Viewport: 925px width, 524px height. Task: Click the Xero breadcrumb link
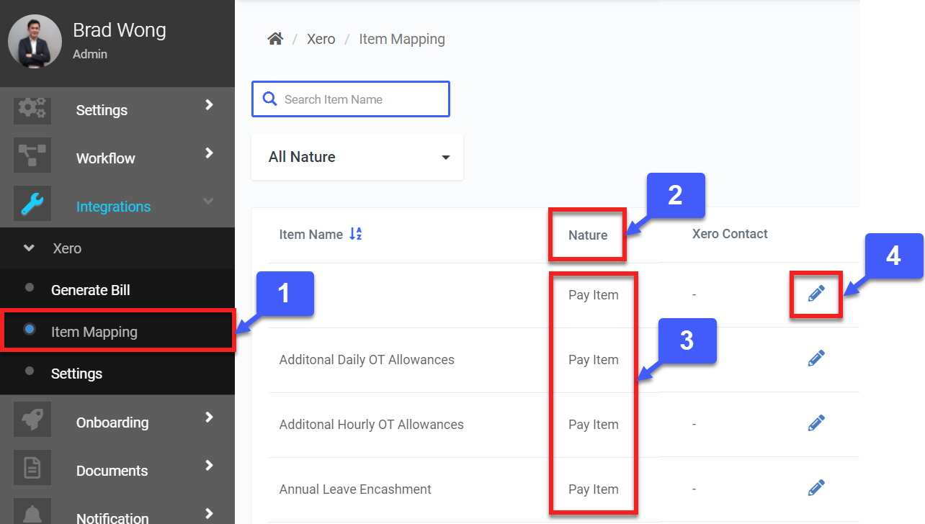click(x=321, y=39)
